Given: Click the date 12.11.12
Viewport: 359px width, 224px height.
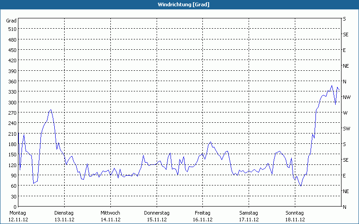Looking at the screenshot, I should (18, 220).
